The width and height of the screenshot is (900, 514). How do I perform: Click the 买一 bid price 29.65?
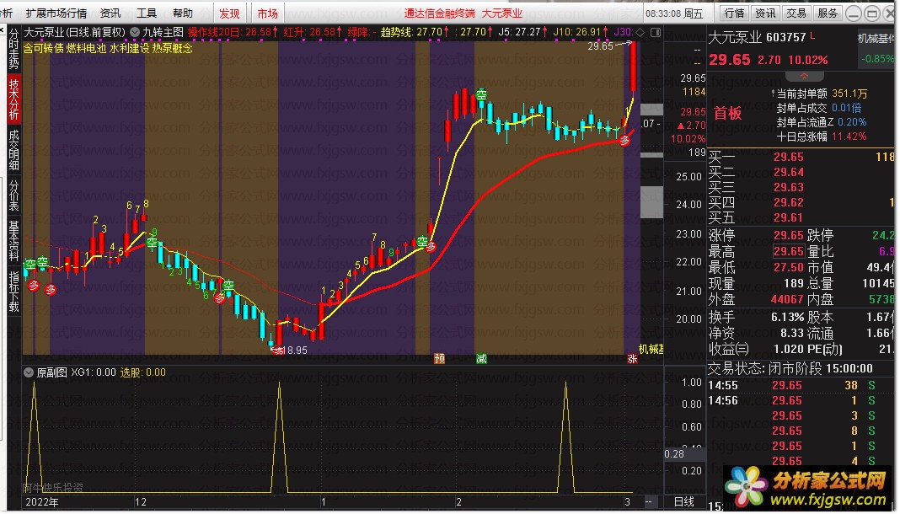coord(788,158)
